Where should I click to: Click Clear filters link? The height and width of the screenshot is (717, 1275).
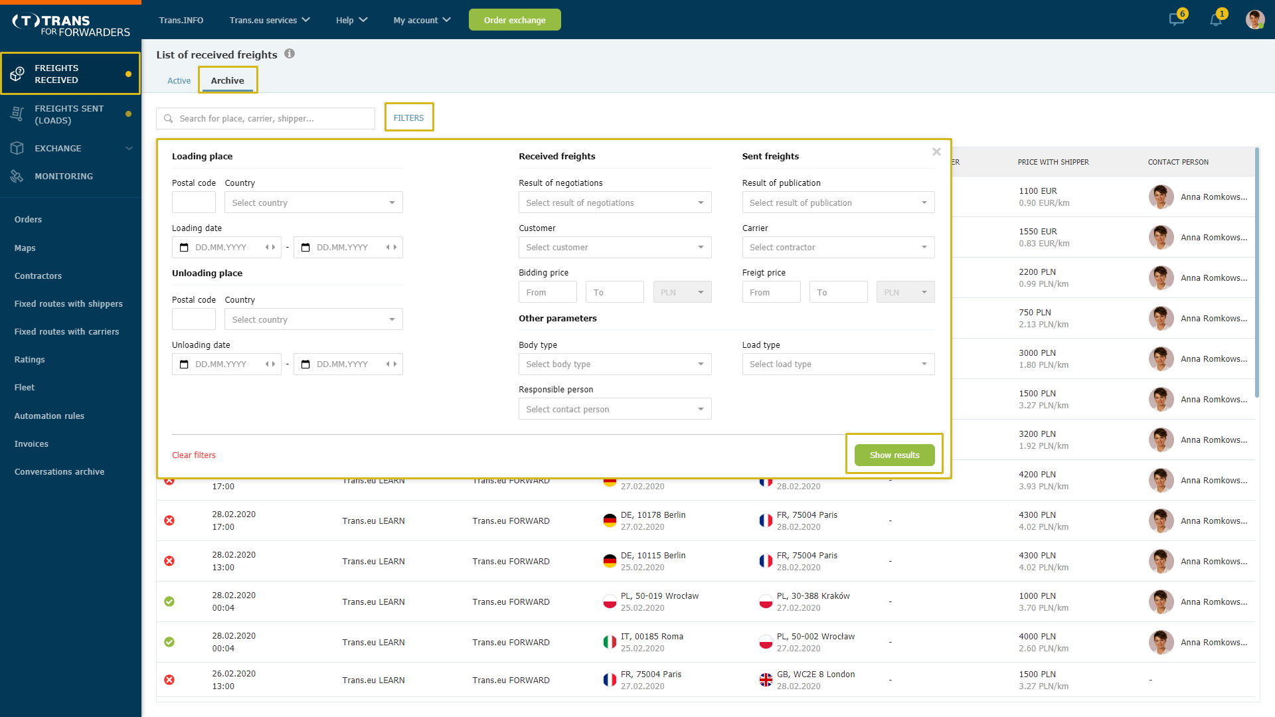coord(194,455)
